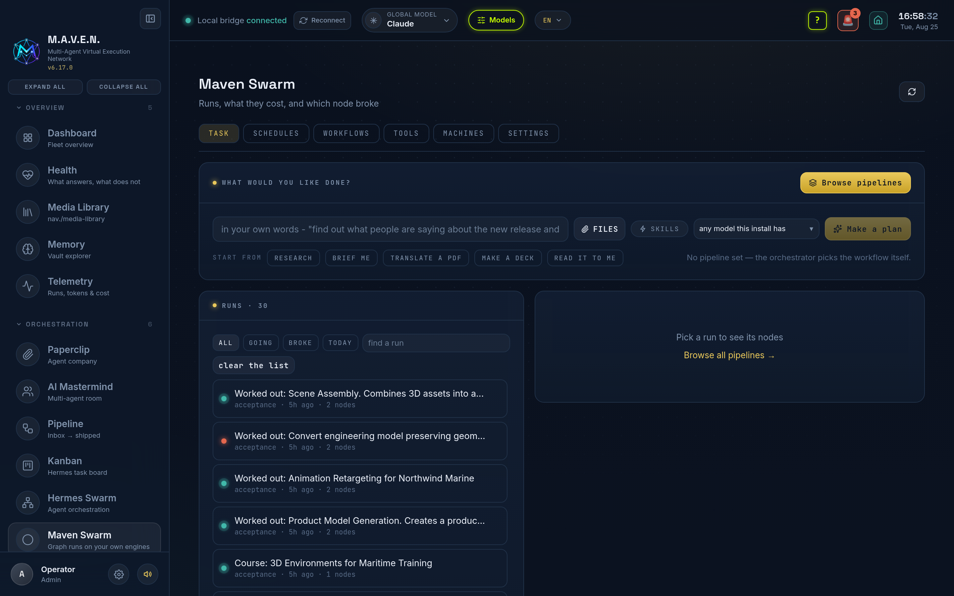Image resolution: width=954 pixels, height=596 pixels.
Task: Open Kanban Hermes task board
Action: click(84, 466)
